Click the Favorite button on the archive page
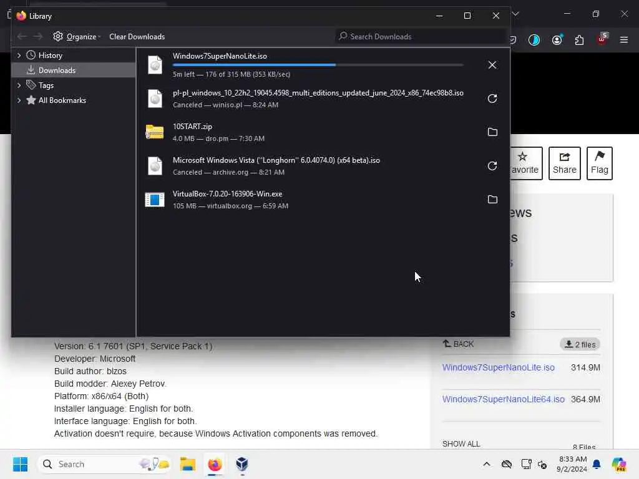The width and height of the screenshot is (639, 479). [525, 163]
